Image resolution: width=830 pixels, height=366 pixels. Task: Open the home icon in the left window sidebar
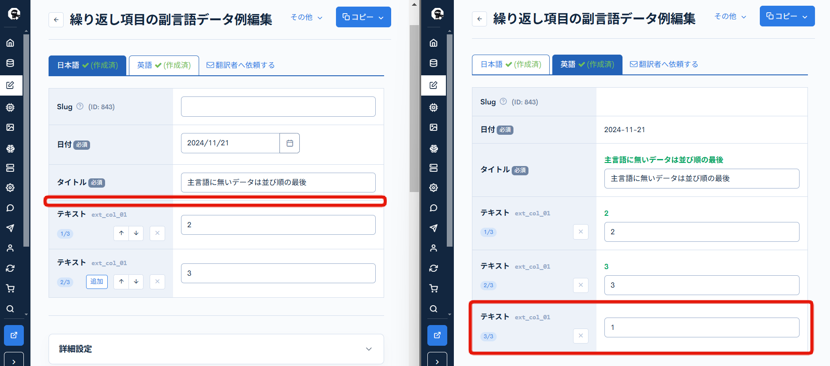click(10, 43)
